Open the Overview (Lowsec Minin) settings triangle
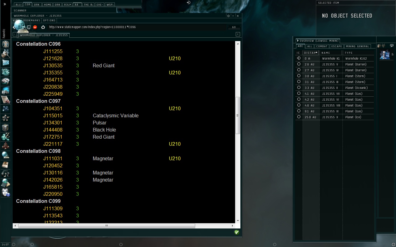The height and width of the screenshot is (247, 396). [x=298, y=41]
